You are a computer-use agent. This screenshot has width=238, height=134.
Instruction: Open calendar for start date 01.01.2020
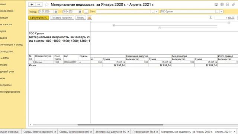point(56,12)
